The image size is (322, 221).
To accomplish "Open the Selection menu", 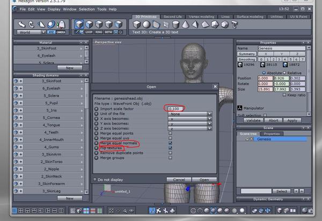I will 87,9.
